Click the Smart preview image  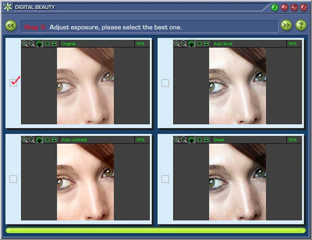click(237, 182)
